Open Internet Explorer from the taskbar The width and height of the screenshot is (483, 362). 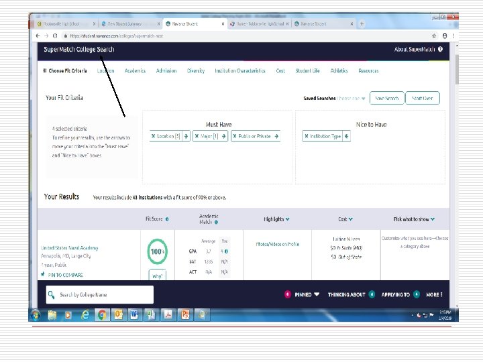[85, 315]
